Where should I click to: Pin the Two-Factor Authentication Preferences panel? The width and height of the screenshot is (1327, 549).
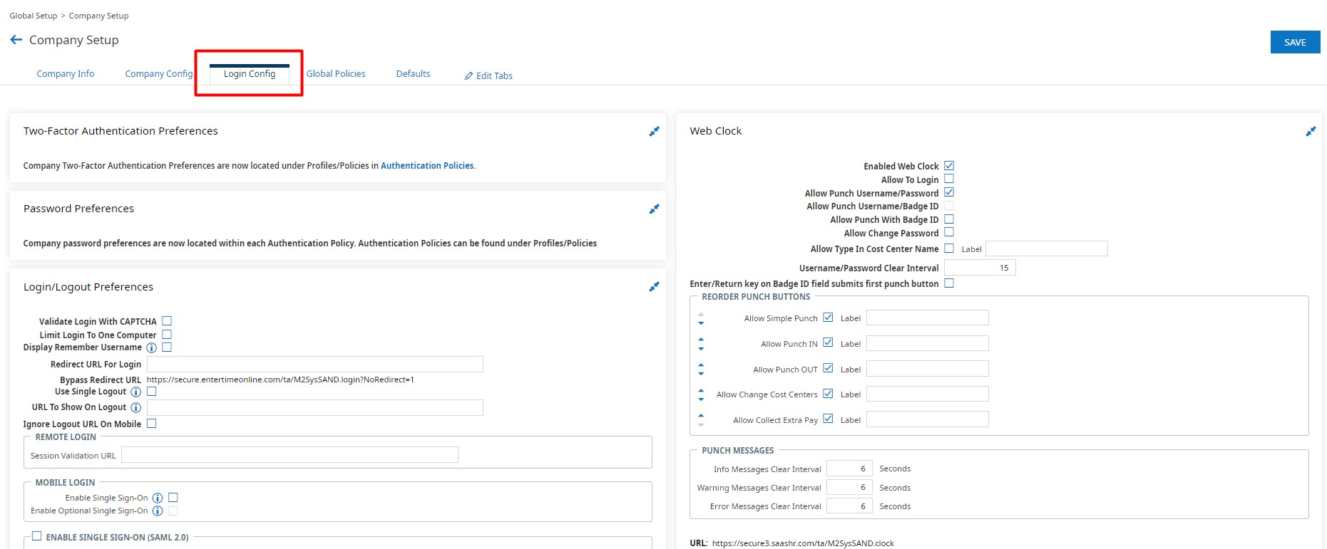[x=654, y=132]
